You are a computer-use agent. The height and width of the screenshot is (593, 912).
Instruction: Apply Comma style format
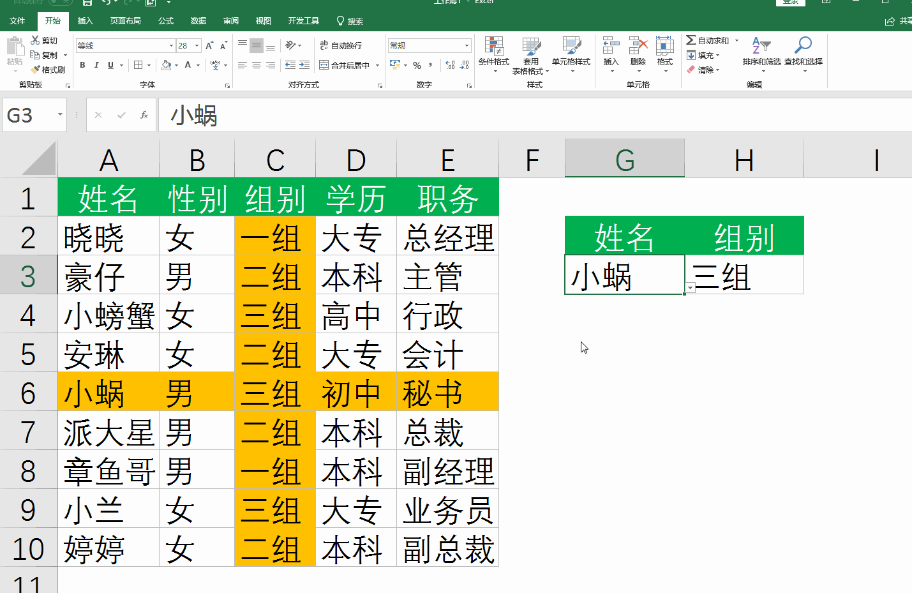(x=431, y=65)
